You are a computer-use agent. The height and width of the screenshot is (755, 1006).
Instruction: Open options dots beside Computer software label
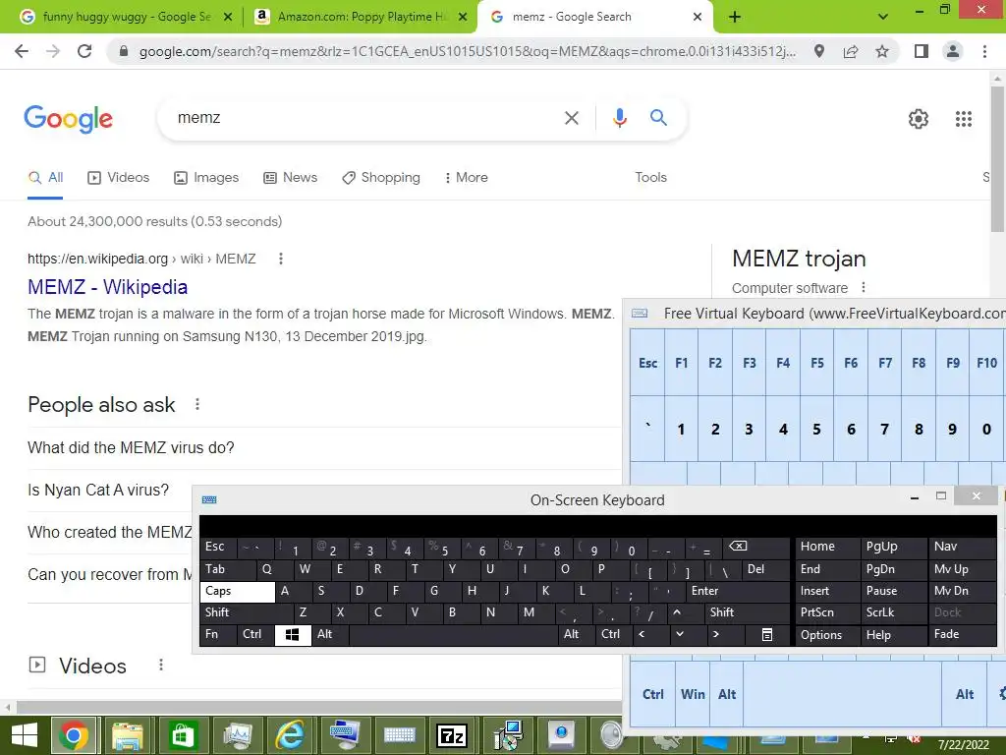coord(864,288)
